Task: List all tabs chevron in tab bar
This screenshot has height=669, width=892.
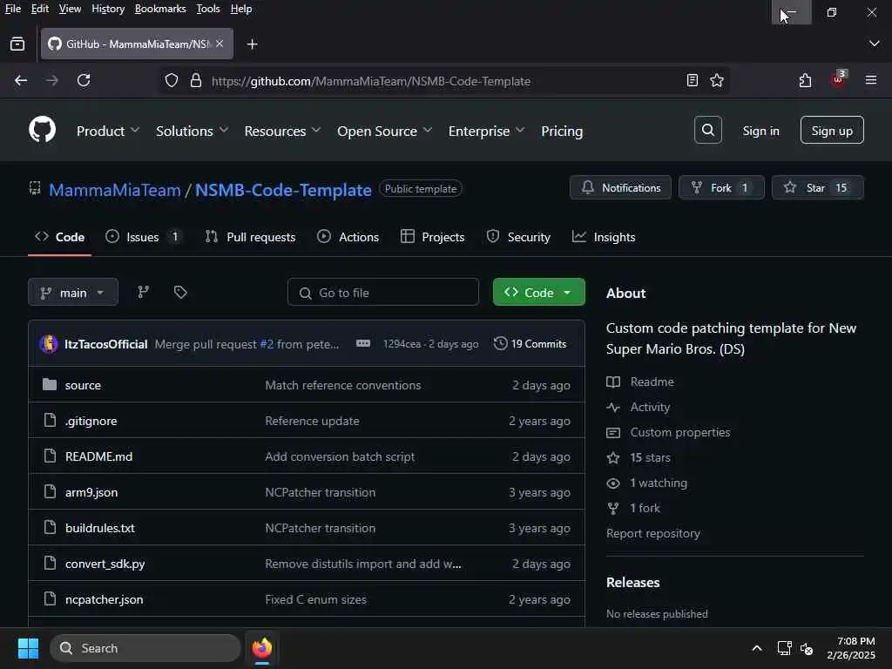Action: [875, 44]
